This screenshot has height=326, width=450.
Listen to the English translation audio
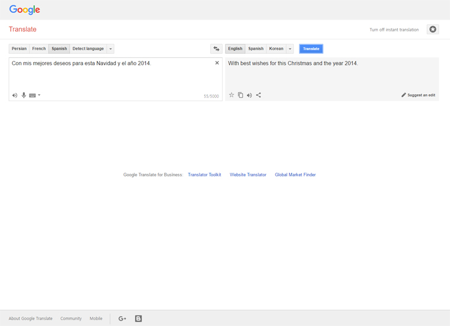249,95
